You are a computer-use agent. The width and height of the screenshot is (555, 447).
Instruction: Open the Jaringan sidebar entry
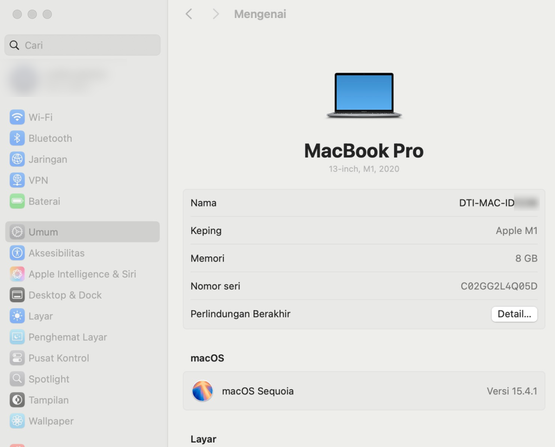coord(48,159)
